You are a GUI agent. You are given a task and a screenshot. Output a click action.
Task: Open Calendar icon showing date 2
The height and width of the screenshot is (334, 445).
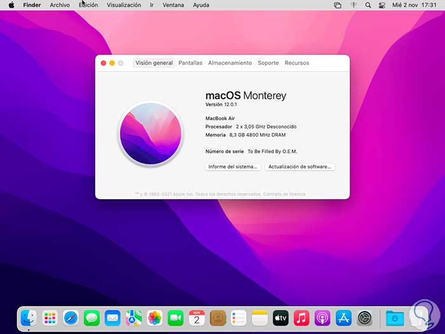196,318
